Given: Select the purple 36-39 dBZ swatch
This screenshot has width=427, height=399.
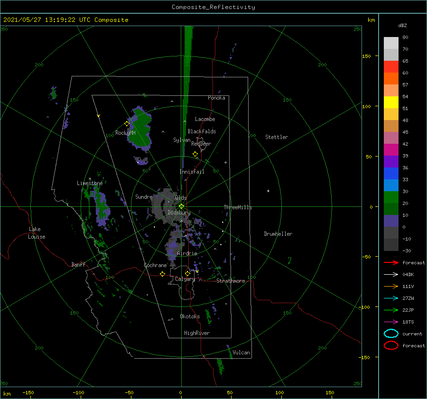Looking at the screenshot, I should 391,161.
